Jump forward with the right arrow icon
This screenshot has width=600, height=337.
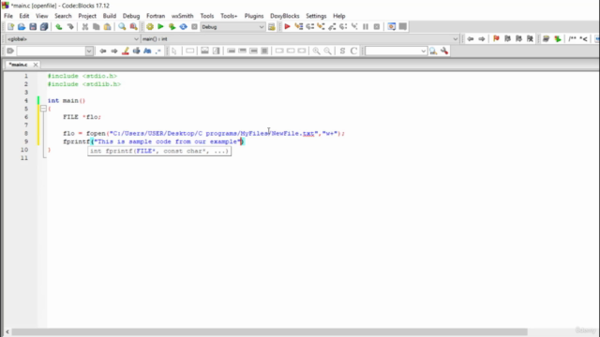pyautogui.click(x=481, y=39)
